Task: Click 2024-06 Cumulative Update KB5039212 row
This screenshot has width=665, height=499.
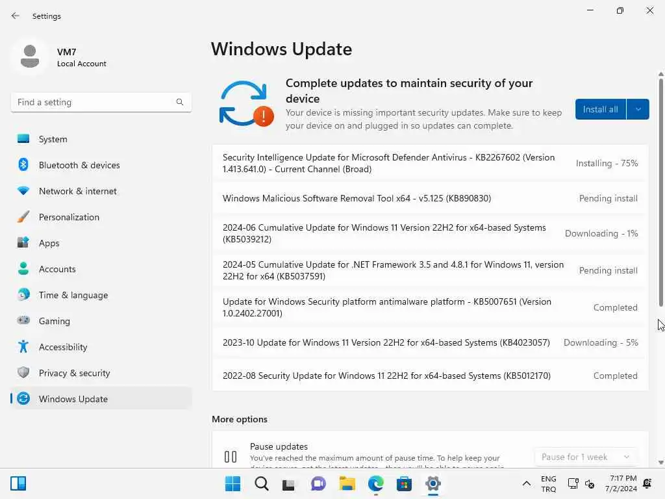Action: (x=430, y=233)
